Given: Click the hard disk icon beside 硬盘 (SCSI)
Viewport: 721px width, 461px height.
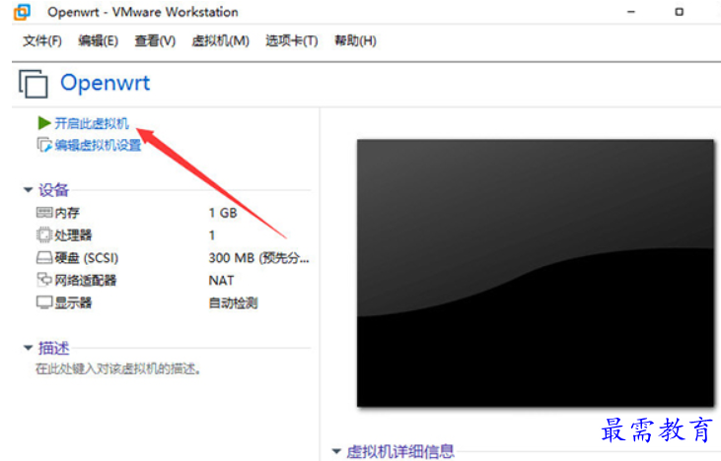Looking at the screenshot, I should [44, 257].
